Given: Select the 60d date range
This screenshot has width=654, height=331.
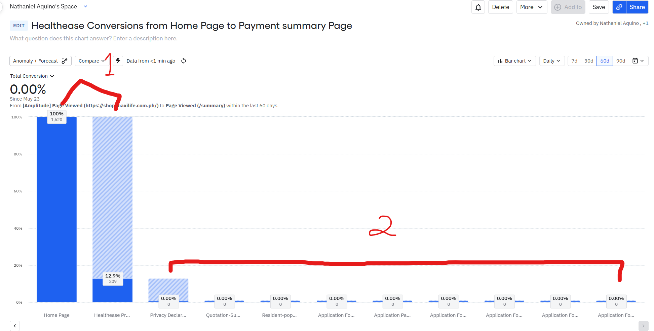Looking at the screenshot, I should point(605,61).
